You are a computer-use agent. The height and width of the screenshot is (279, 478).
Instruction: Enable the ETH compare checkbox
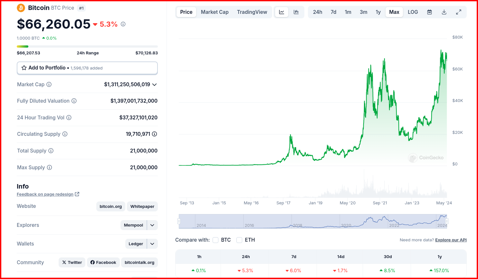(x=239, y=240)
